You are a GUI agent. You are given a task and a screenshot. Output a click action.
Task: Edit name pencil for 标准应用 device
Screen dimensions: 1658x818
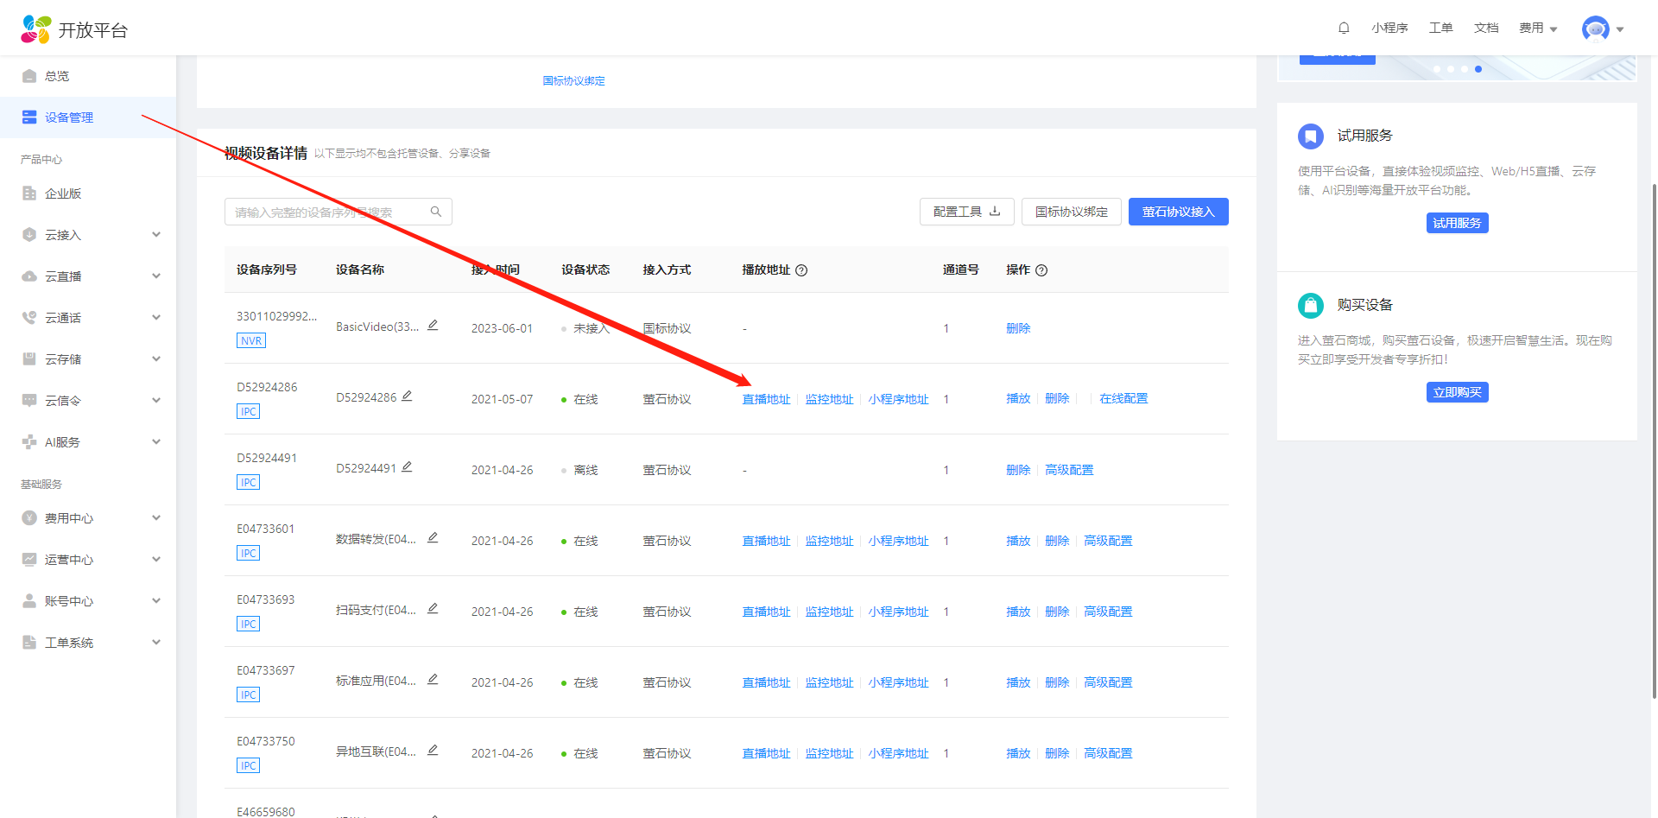coord(433,680)
